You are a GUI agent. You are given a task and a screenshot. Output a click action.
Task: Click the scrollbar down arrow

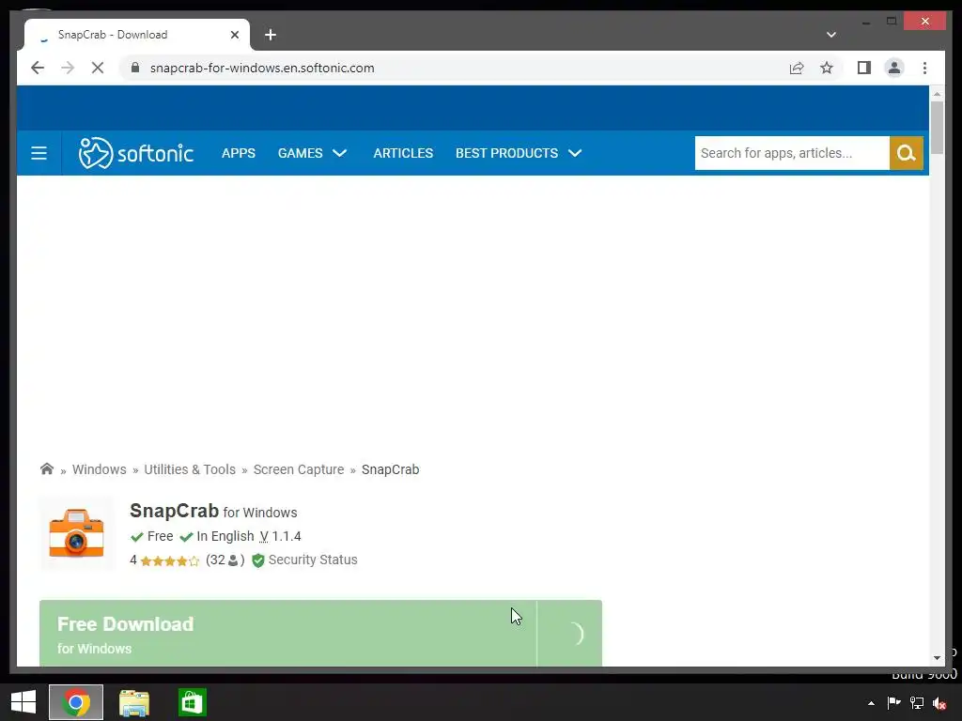(x=937, y=658)
